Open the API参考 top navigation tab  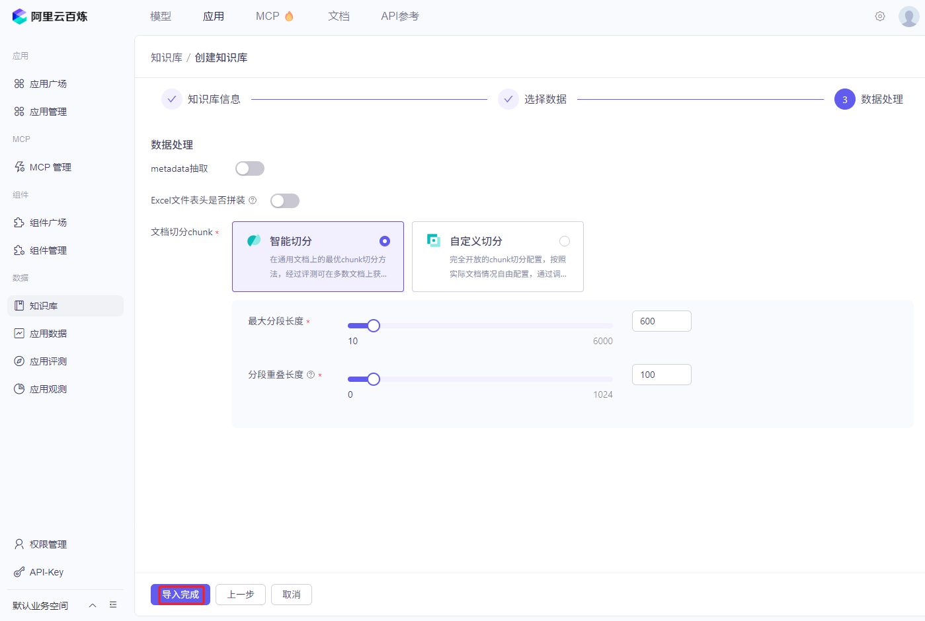coord(400,16)
